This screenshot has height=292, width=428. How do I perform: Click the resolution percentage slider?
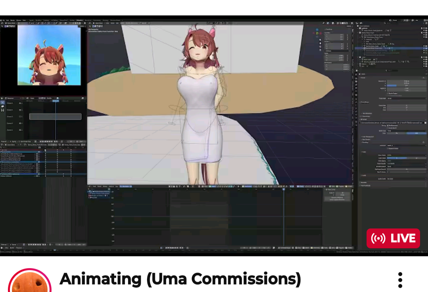[x=407, y=85]
